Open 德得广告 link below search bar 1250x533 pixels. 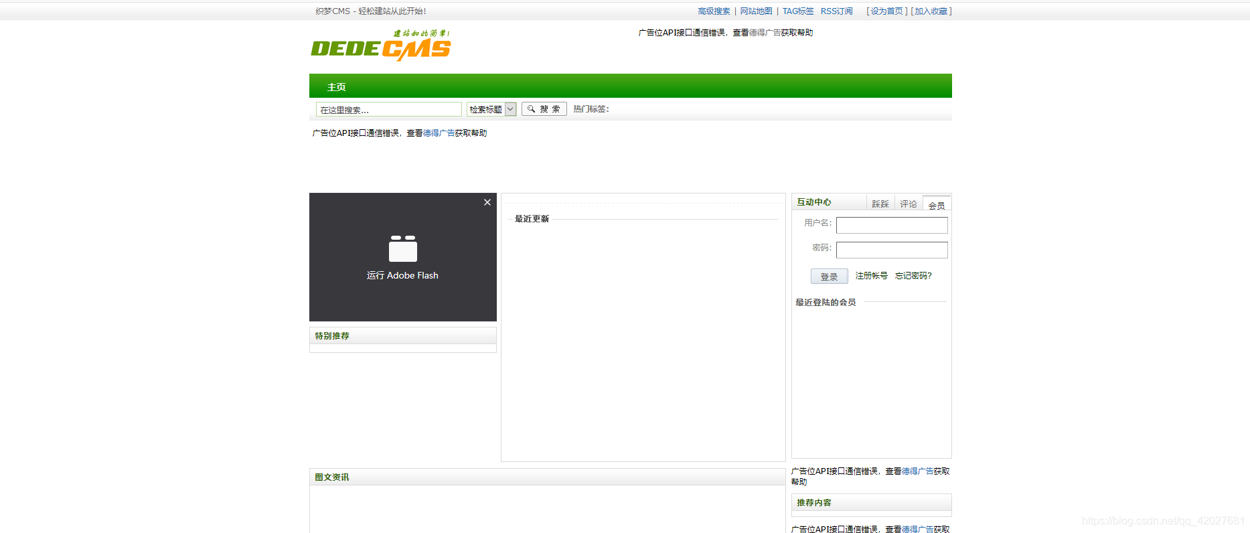[x=439, y=133]
